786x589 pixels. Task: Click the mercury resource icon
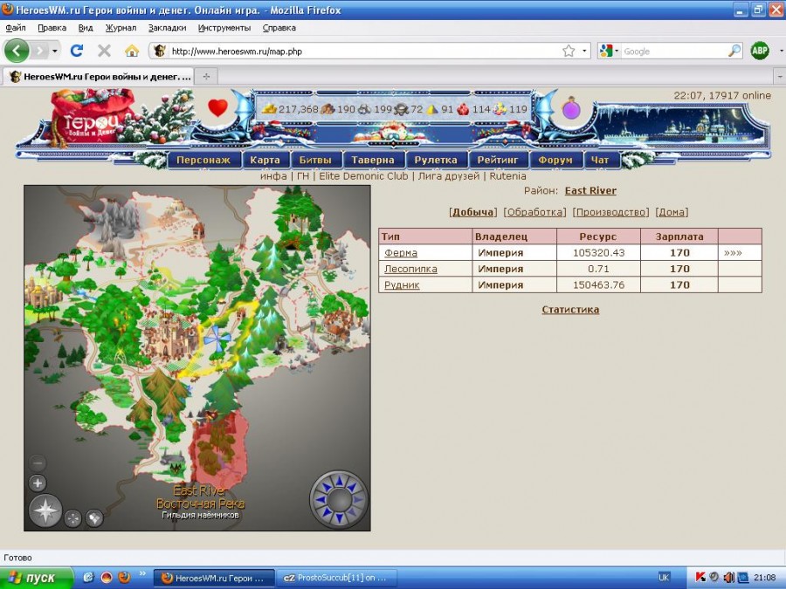401,109
